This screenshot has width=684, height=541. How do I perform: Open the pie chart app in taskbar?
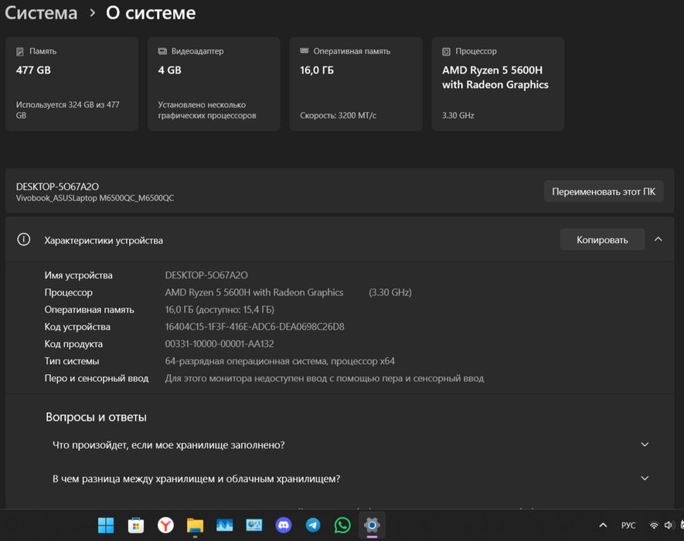pos(254,526)
